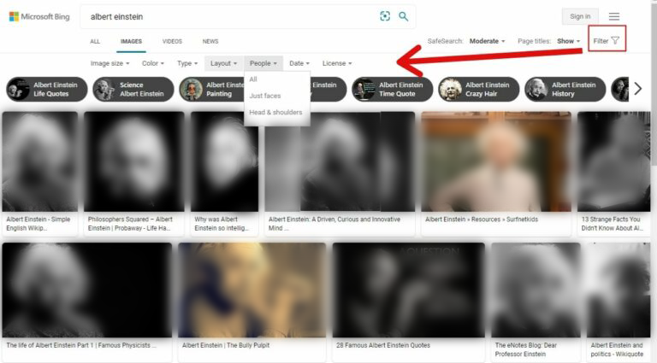This screenshot has width=657, height=363.
Task: Toggle the Filter funnel button
Action: [x=607, y=40]
